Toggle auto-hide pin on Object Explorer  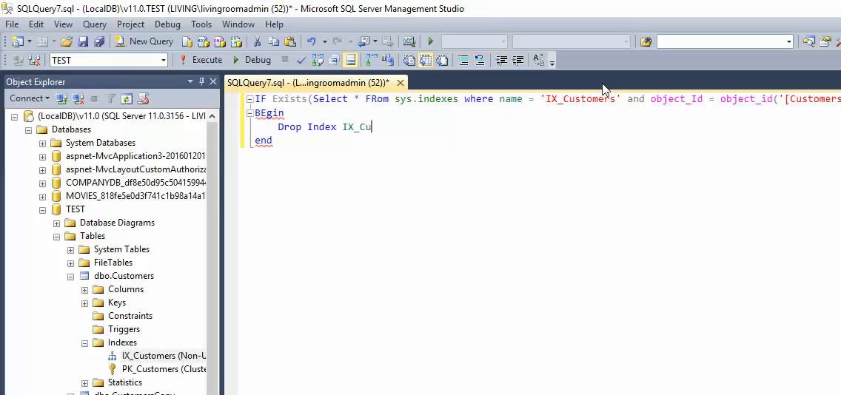201,81
